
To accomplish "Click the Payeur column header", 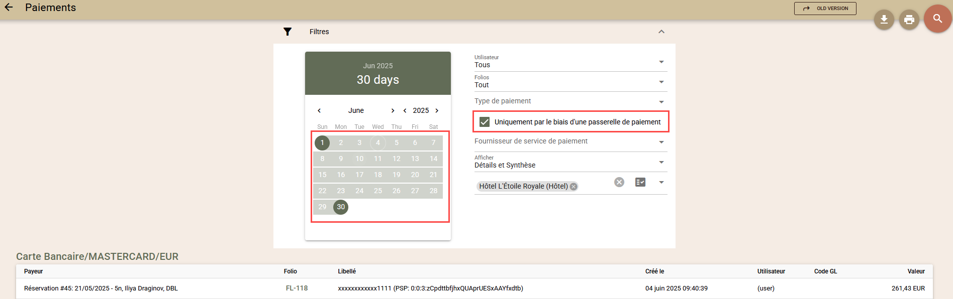I will coord(33,271).
